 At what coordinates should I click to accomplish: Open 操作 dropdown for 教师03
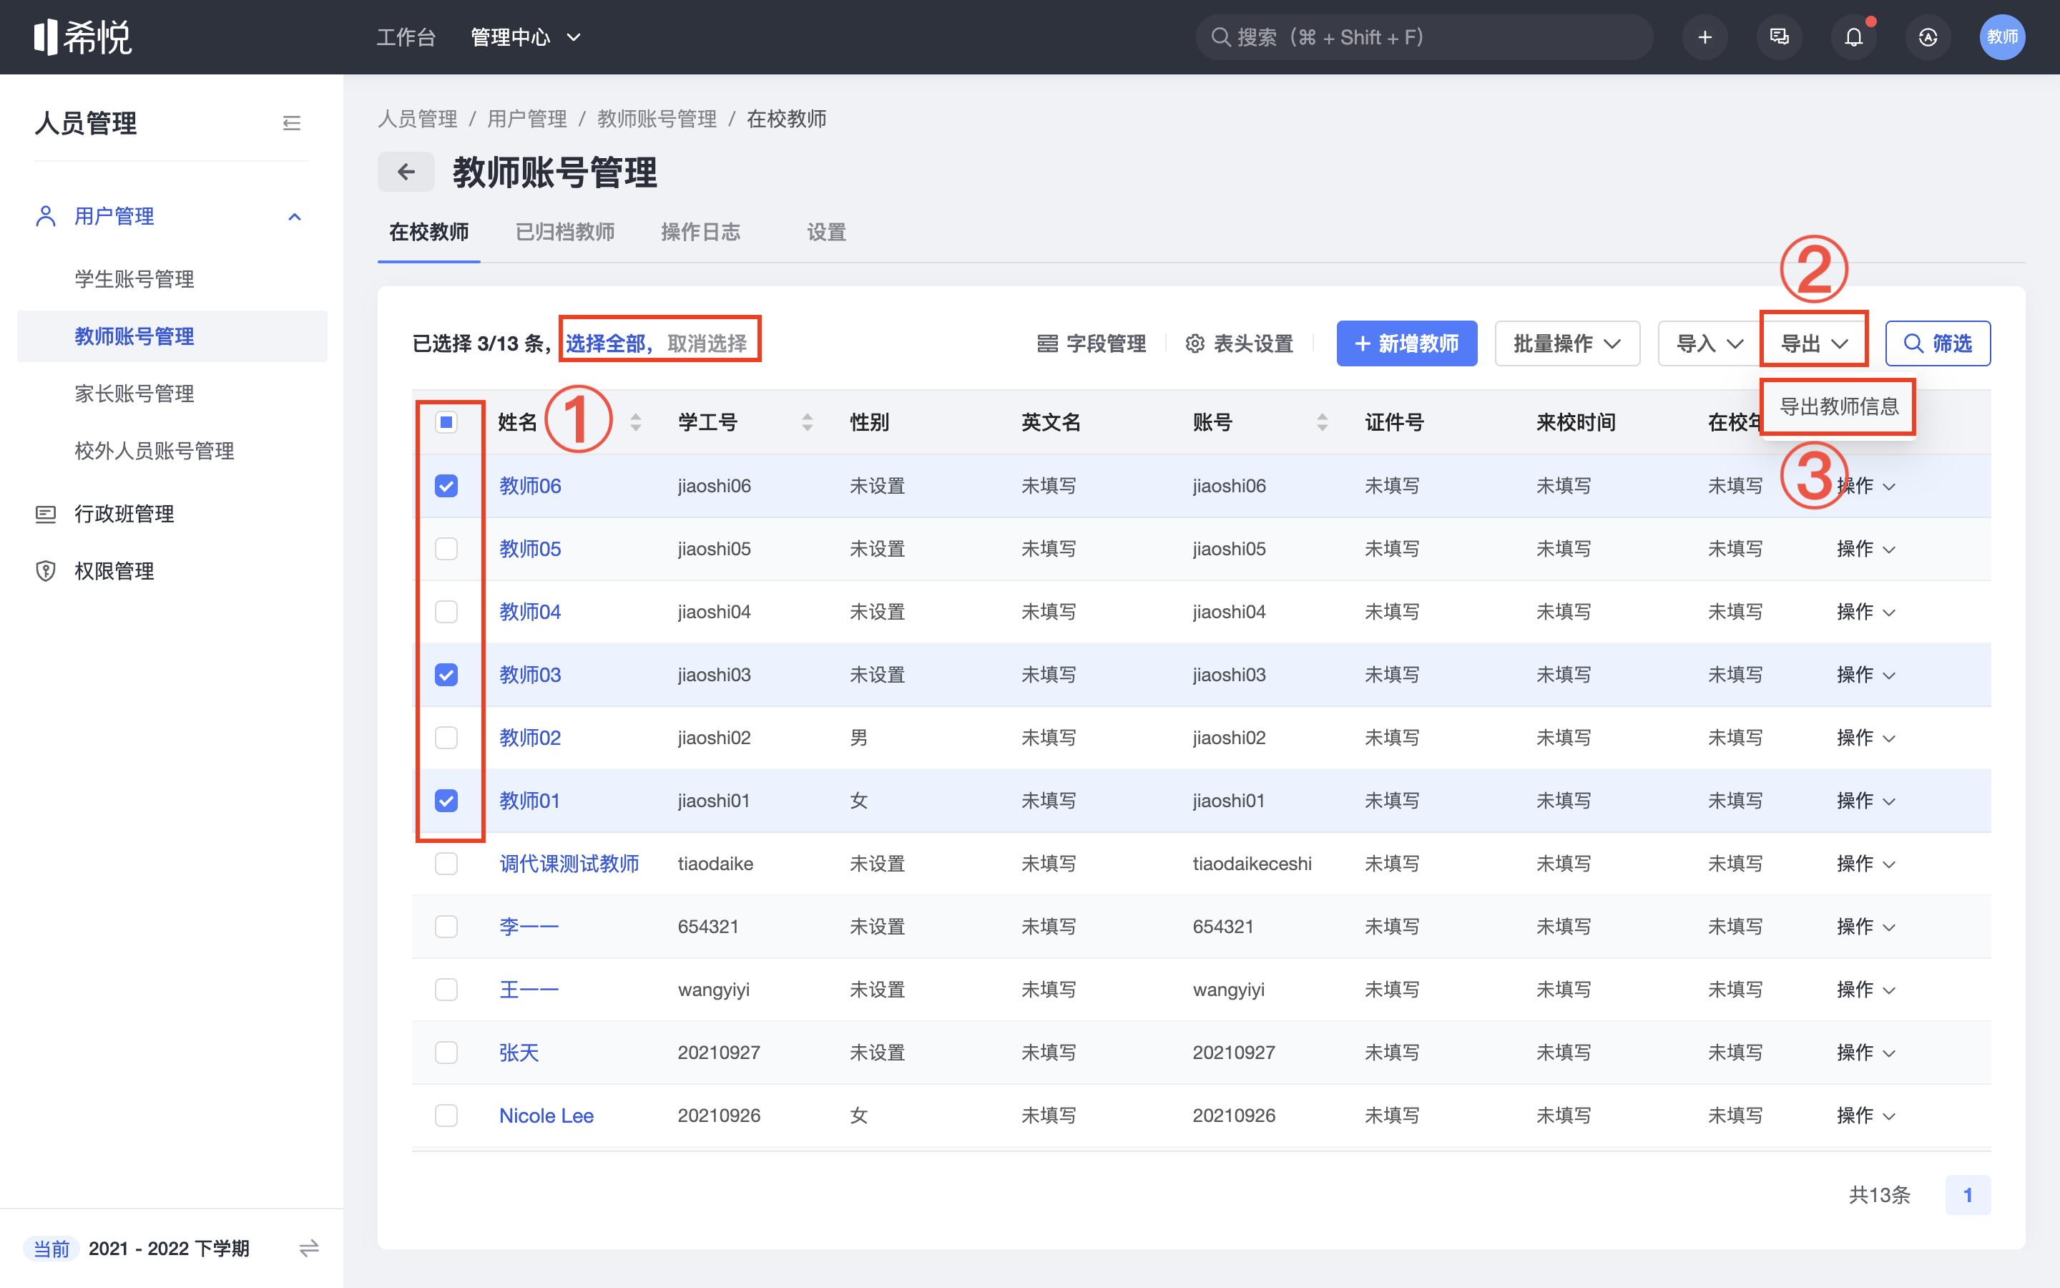pyautogui.click(x=1866, y=675)
